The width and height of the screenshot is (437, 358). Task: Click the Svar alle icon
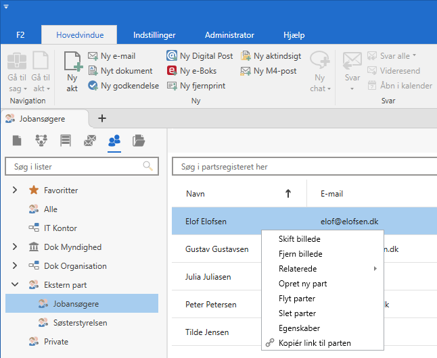(x=372, y=55)
